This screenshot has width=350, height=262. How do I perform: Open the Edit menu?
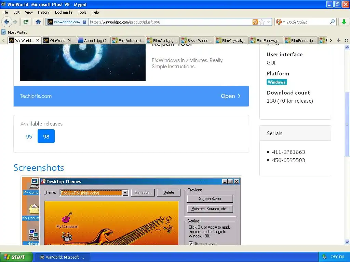[16, 12]
